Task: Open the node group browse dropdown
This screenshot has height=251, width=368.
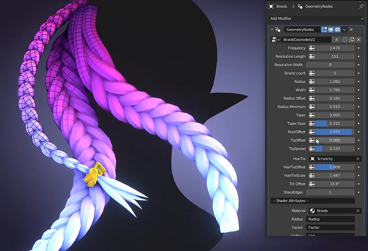Action: point(276,40)
